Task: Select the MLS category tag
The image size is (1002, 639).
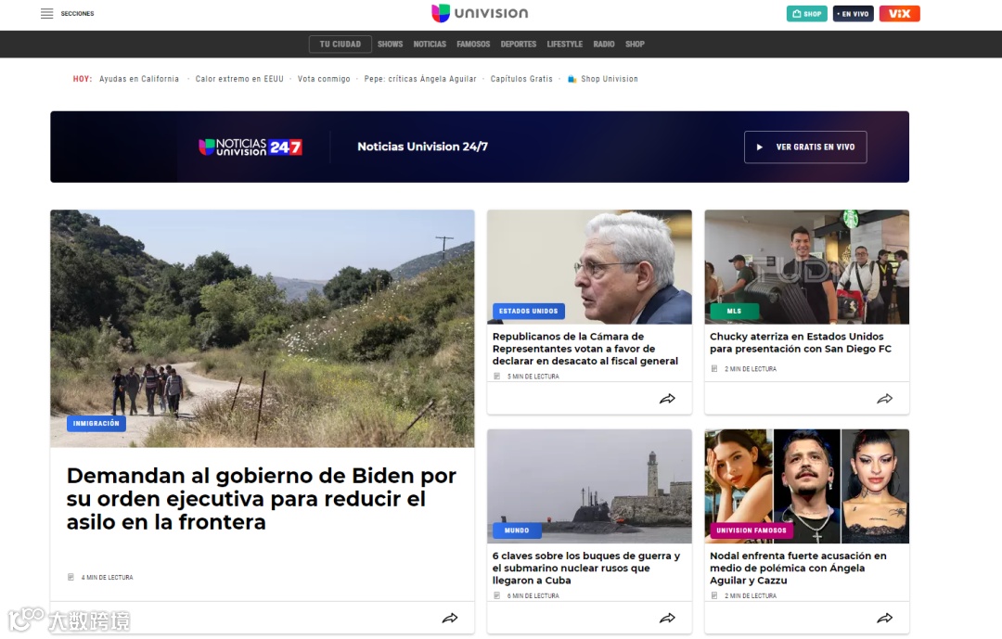Action: [734, 311]
